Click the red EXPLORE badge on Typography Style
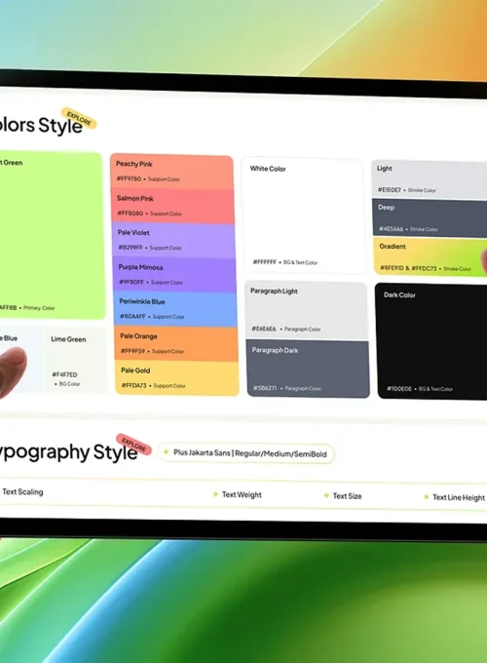487x663 pixels. click(x=133, y=445)
